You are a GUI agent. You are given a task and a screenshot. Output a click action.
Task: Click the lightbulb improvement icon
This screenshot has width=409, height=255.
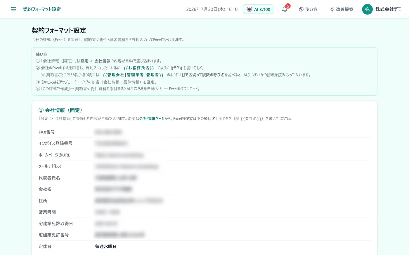point(332,9)
